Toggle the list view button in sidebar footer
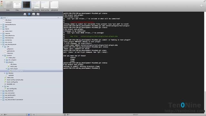Screen dimensions: 206x116 point(29,115)
